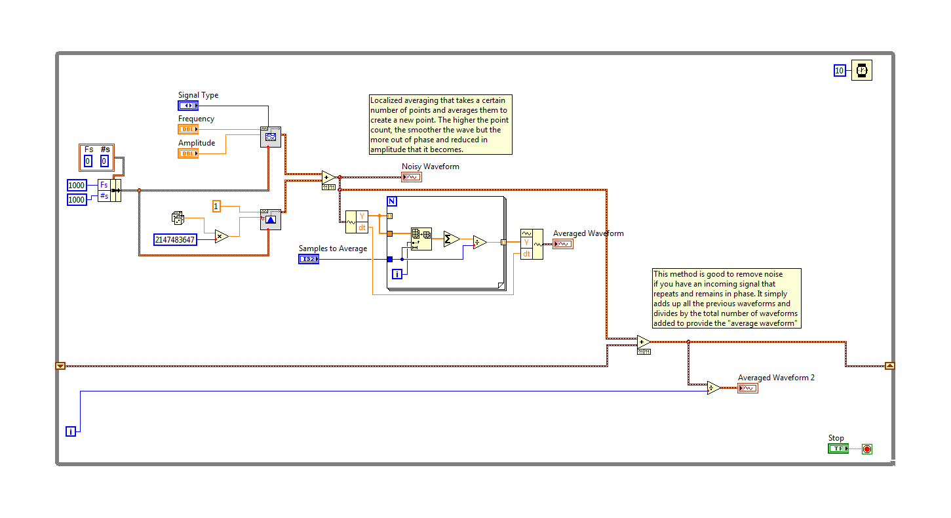Select the Frequency DBL terminal
Screen dimensions: 951x518
point(188,129)
